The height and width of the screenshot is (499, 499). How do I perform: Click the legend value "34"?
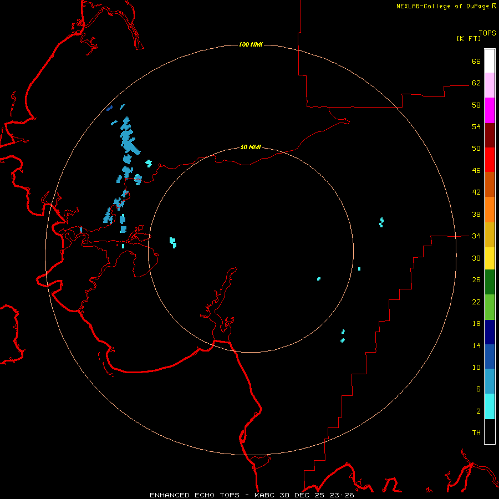pos(476,236)
